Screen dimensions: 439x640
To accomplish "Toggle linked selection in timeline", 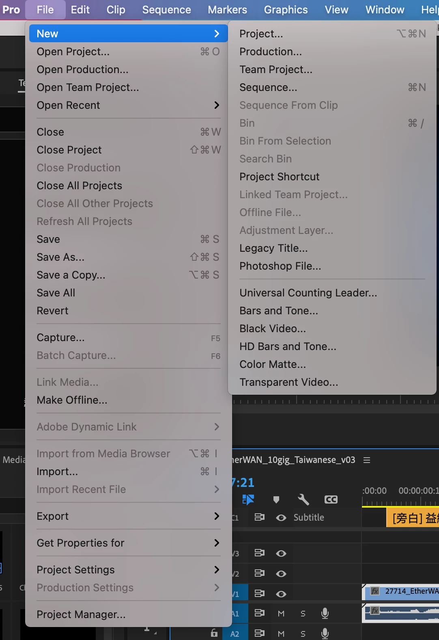I will click(248, 499).
